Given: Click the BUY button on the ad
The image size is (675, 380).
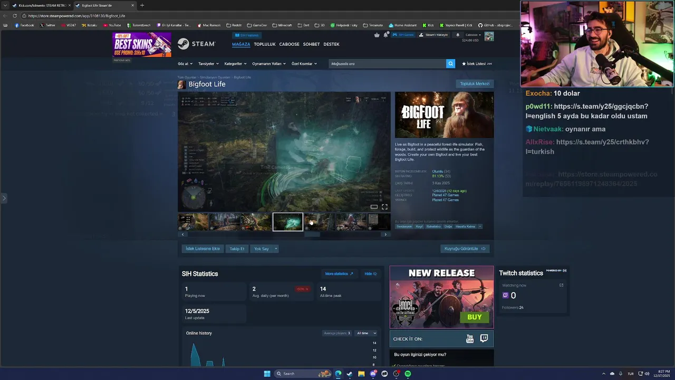Looking at the screenshot, I should click(474, 317).
